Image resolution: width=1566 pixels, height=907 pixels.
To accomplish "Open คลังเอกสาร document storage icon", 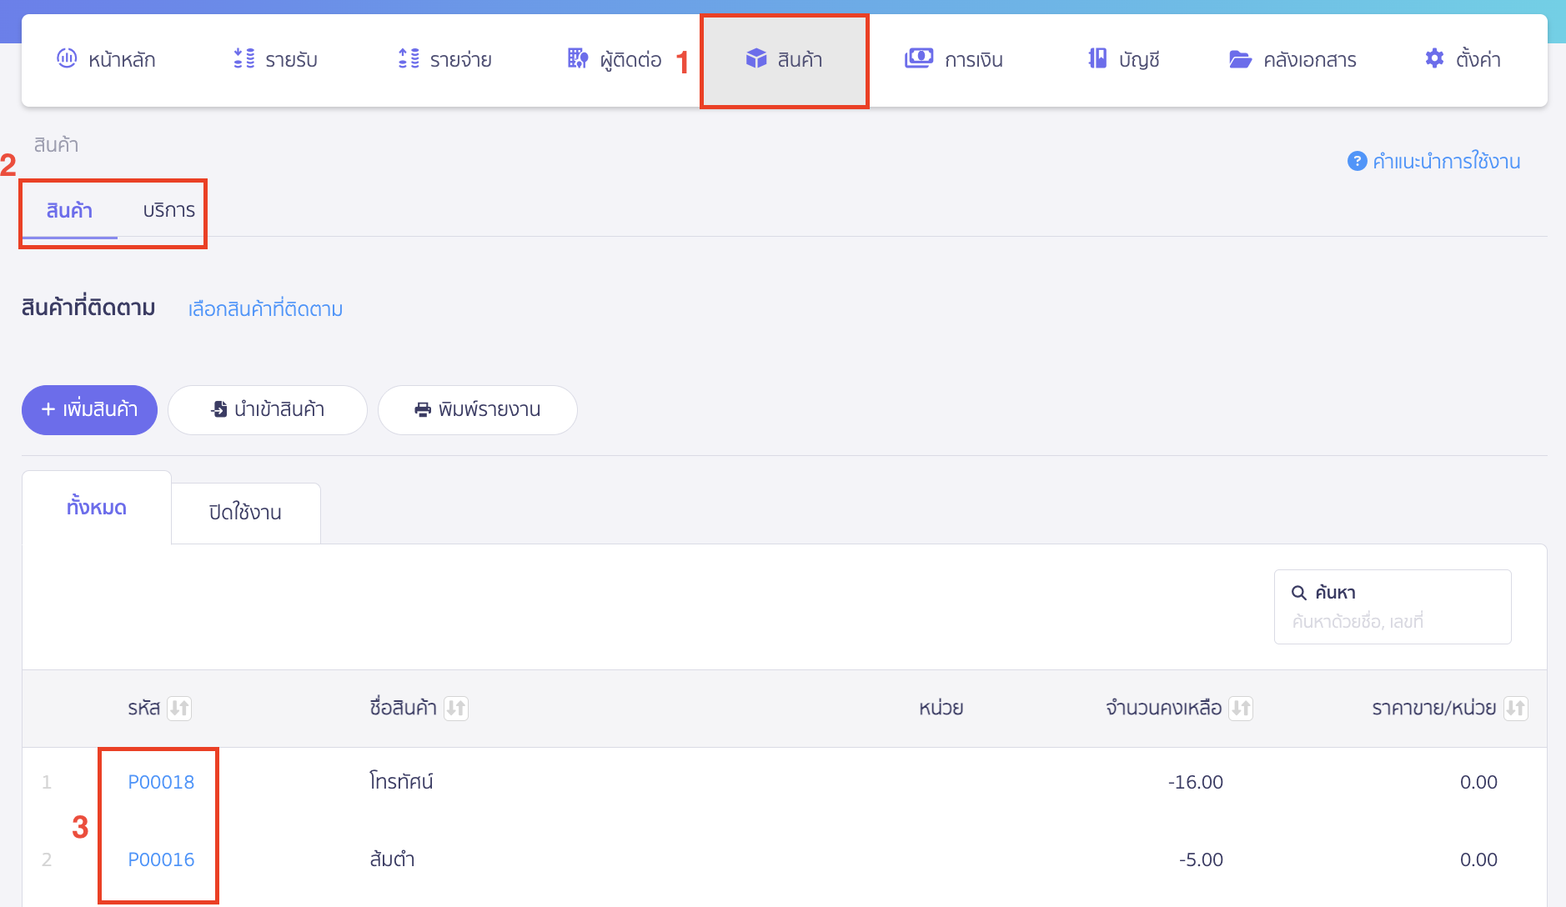I will coord(1240,58).
